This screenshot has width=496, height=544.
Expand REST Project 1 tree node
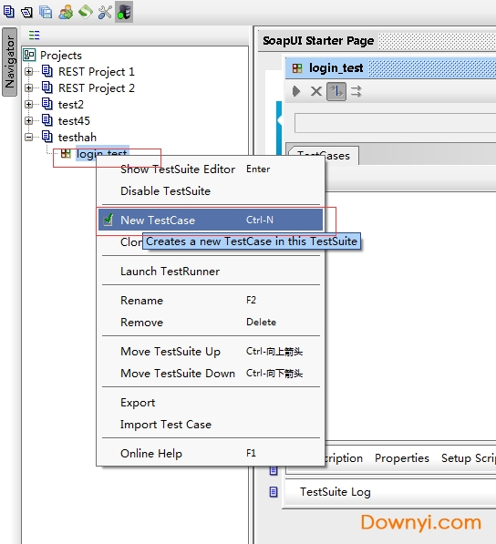pyautogui.click(x=29, y=71)
